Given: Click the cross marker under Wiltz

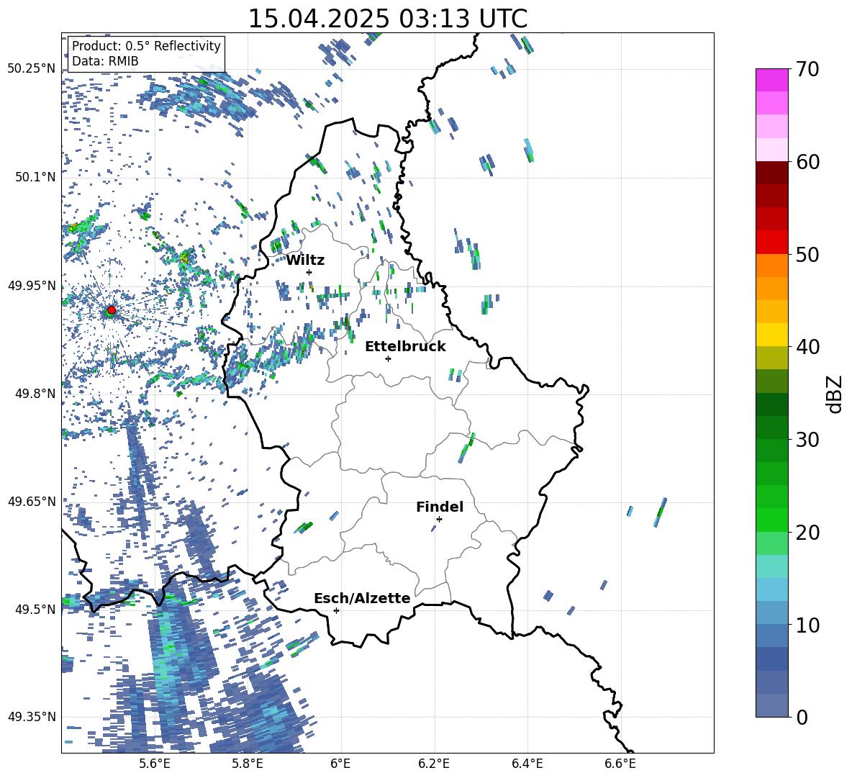Looking at the screenshot, I should (309, 272).
